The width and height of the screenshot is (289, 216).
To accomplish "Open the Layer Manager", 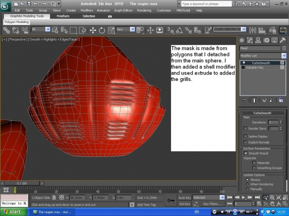I will tap(273, 30).
